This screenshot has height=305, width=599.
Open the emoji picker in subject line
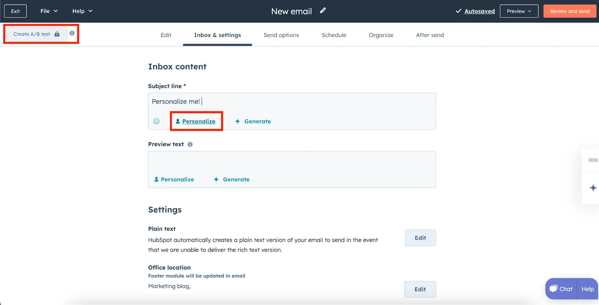click(x=156, y=121)
